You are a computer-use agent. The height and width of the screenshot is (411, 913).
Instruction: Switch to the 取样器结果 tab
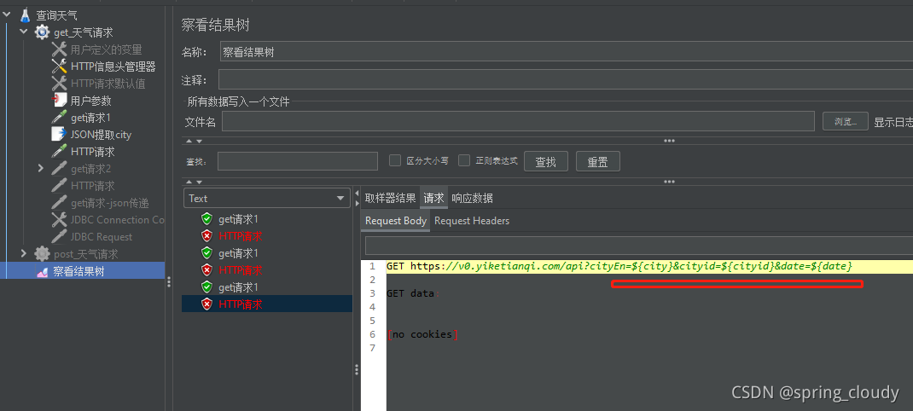point(390,198)
